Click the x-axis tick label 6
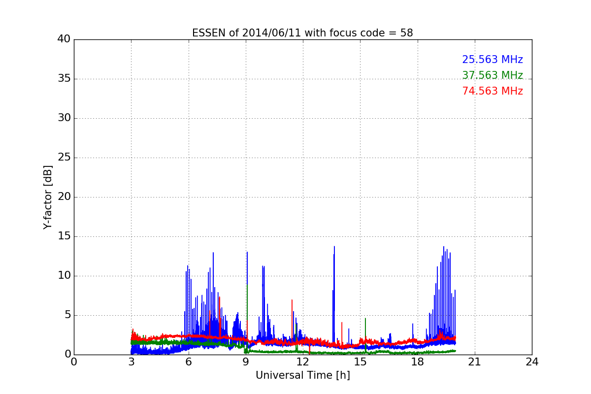The image size is (591, 394). (188, 362)
